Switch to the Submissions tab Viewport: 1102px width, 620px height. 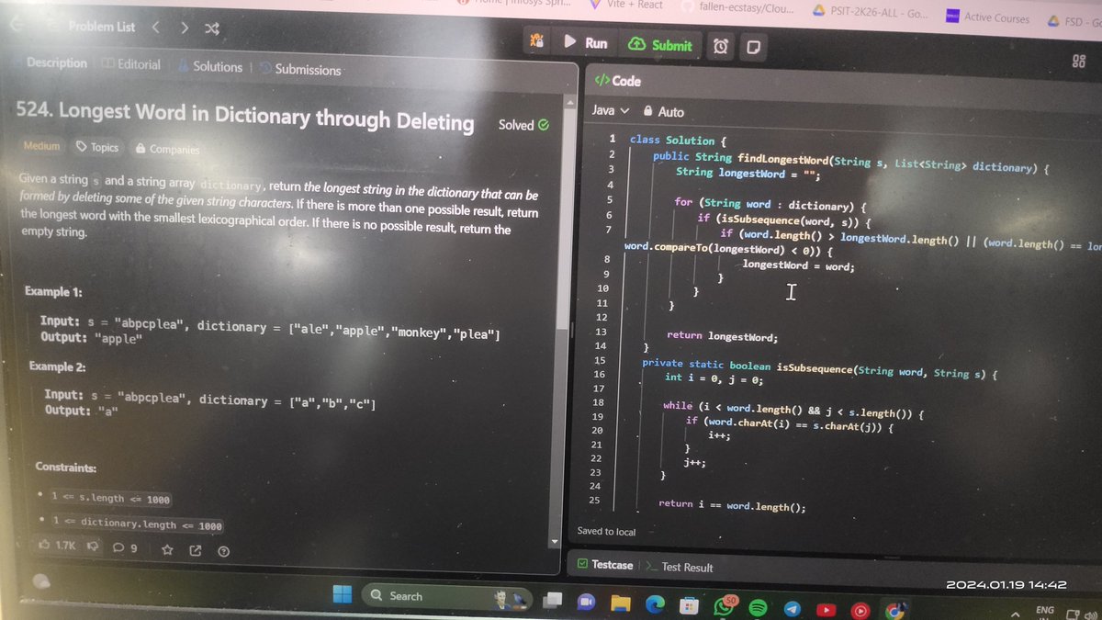(300, 69)
